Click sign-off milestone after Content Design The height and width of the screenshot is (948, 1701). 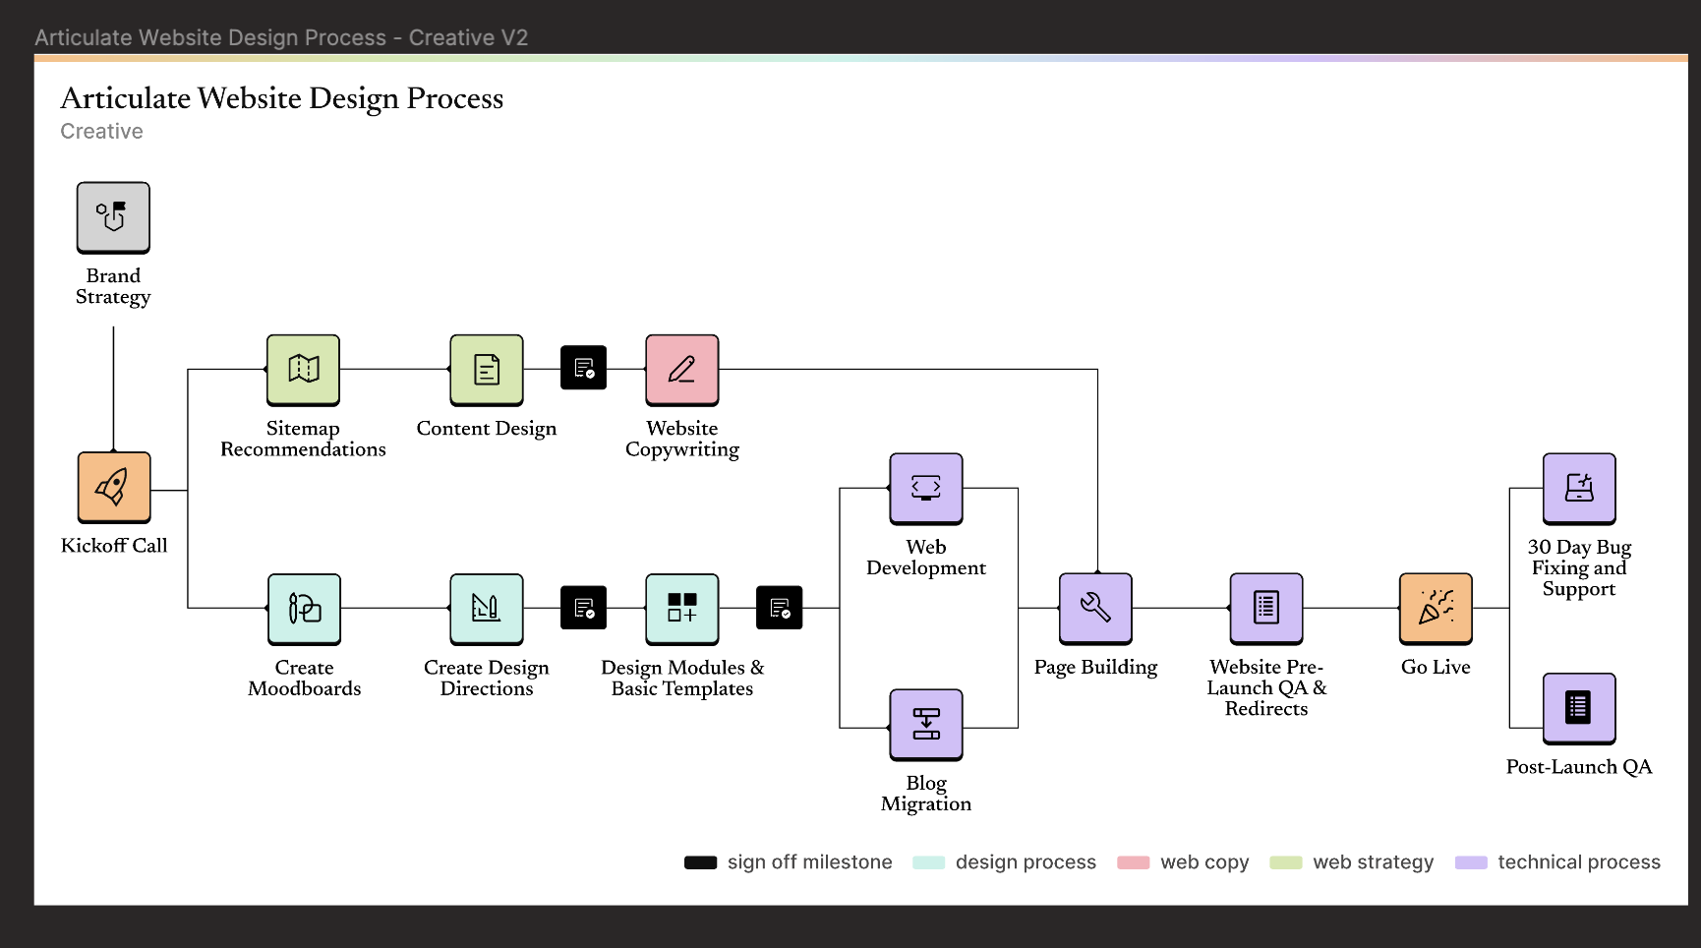(x=584, y=368)
